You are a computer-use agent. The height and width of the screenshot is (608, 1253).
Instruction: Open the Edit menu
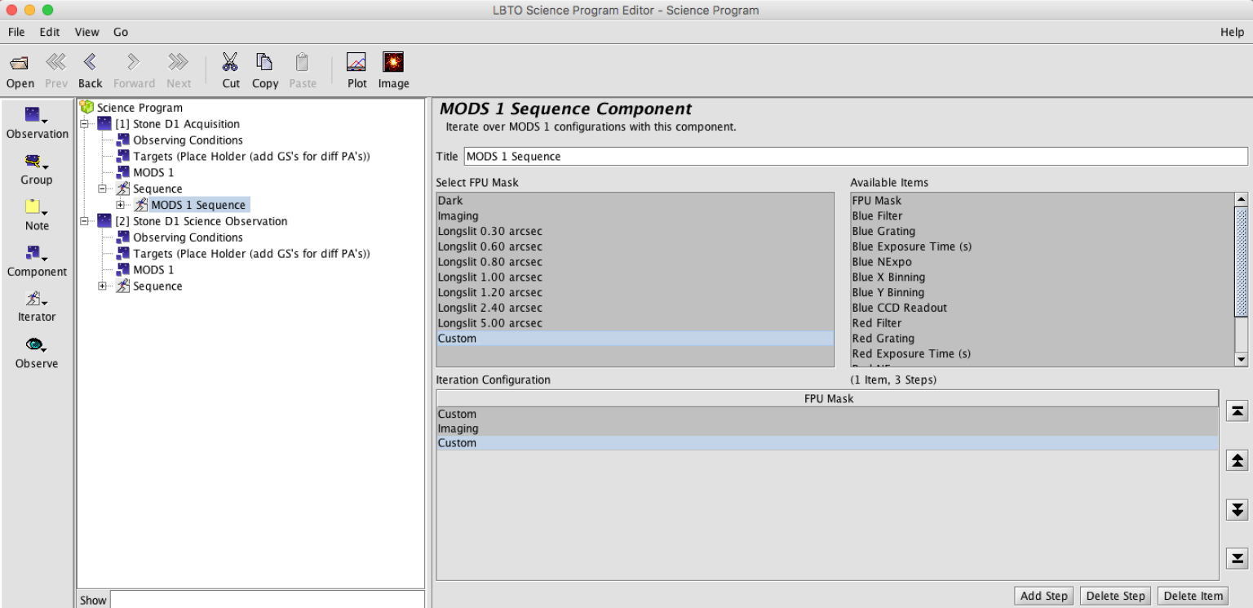click(x=50, y=32)
